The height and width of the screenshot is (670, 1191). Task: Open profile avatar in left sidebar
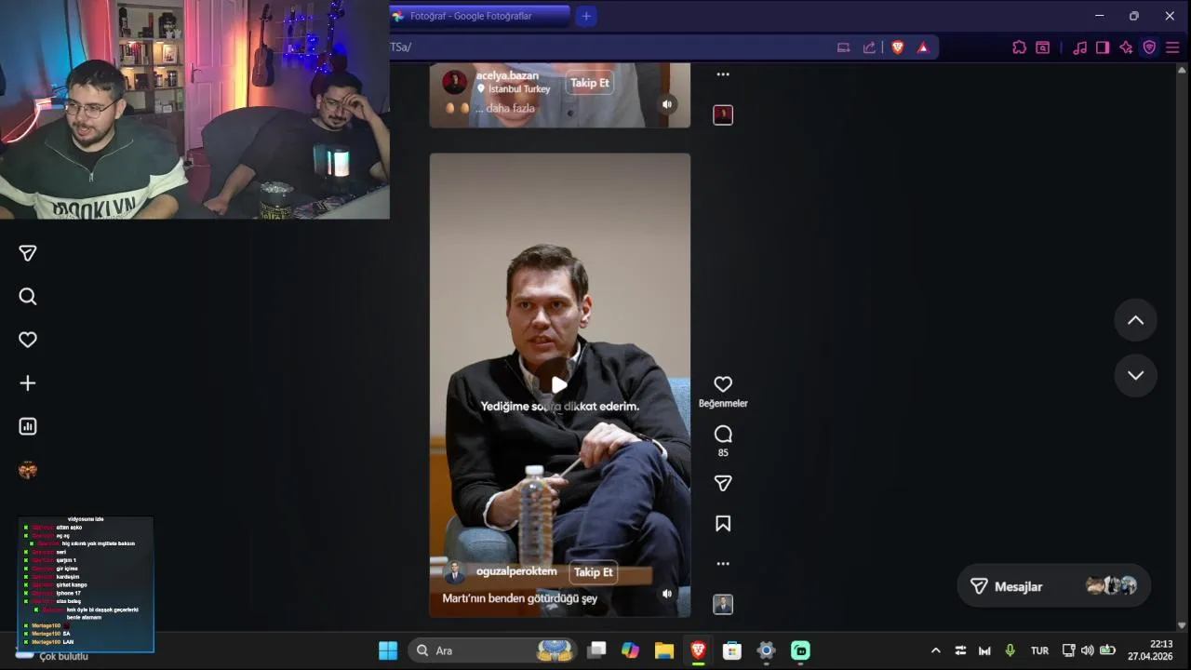click(x=28, y=470)
